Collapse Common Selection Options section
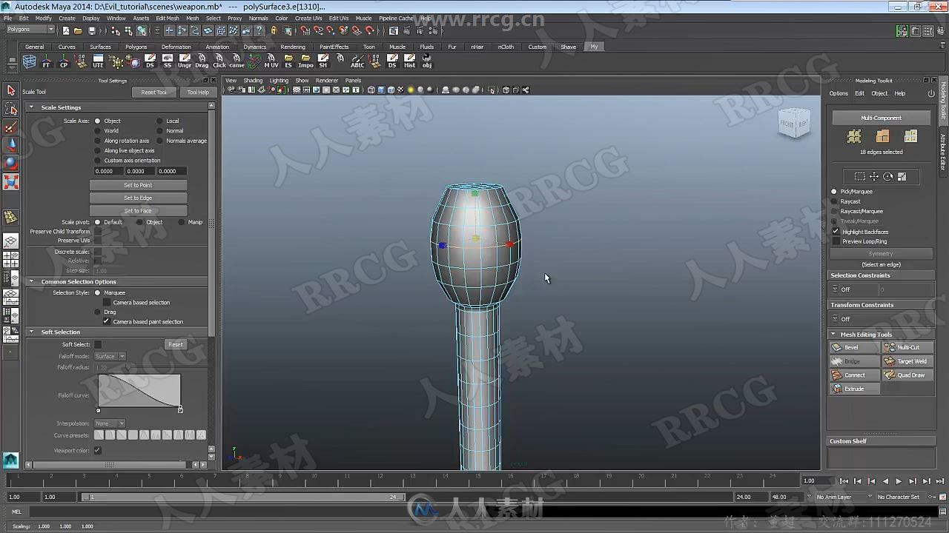The width and height of the screenshot is (949, 533). [x=31, y=281]
